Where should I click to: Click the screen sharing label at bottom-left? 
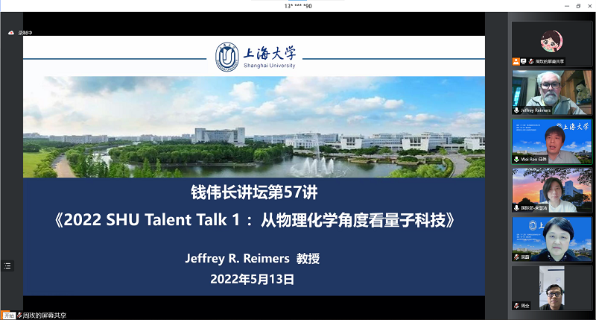click(45, 316)
